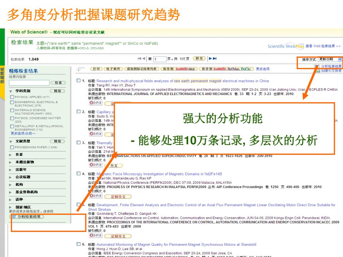Expand 基金资助机构 refine section
Image resolution: width=343 pixels, height=257 pixels.
click(x=10, y=192)
